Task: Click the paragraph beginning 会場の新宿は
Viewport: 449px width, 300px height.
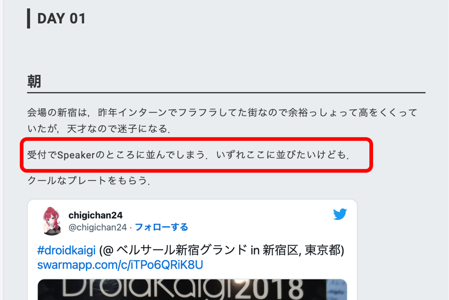Action: pyautogui.click(x=222, y=121)
